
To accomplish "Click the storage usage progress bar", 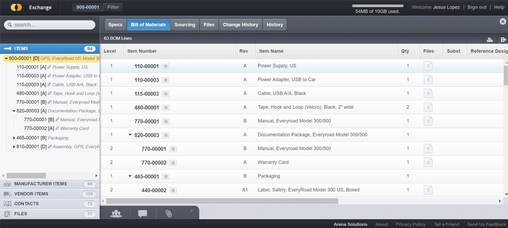I will 377,6.
